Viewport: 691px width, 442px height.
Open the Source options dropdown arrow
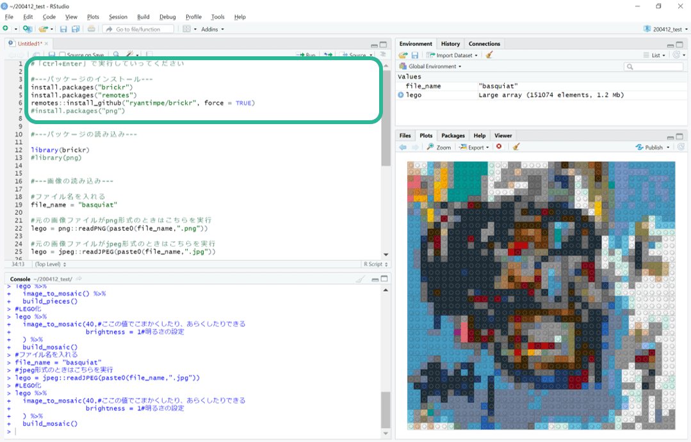371,55
